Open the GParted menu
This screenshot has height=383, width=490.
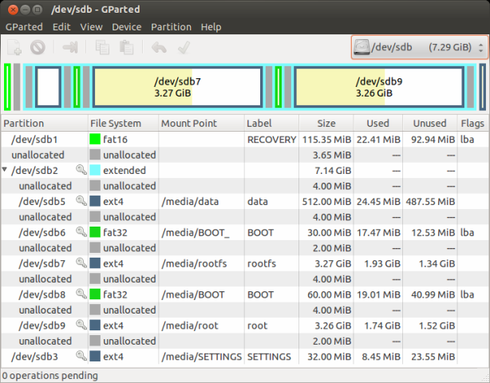pos(24,27)
